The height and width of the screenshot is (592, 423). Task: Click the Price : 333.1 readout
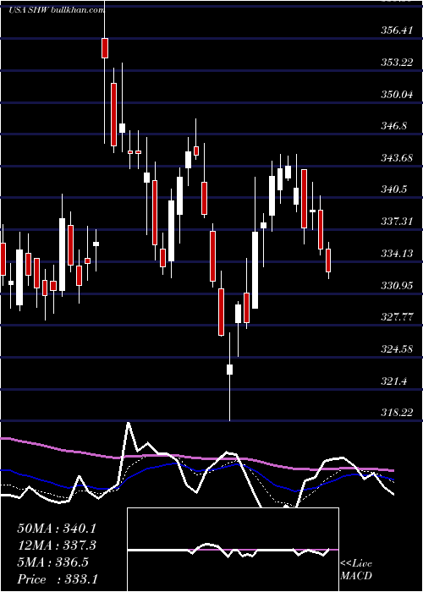tap(58, 579)
